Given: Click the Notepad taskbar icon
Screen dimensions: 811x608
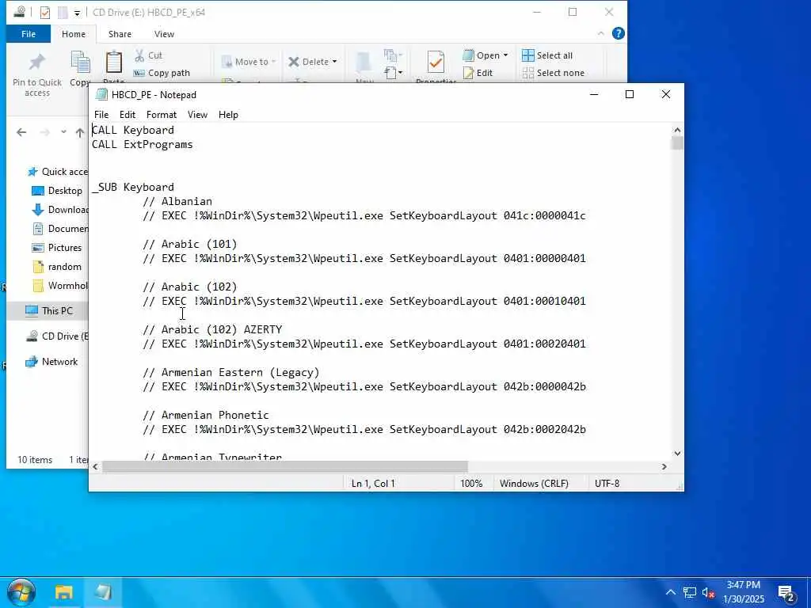Looking at the screenshot, I should 102,592.
